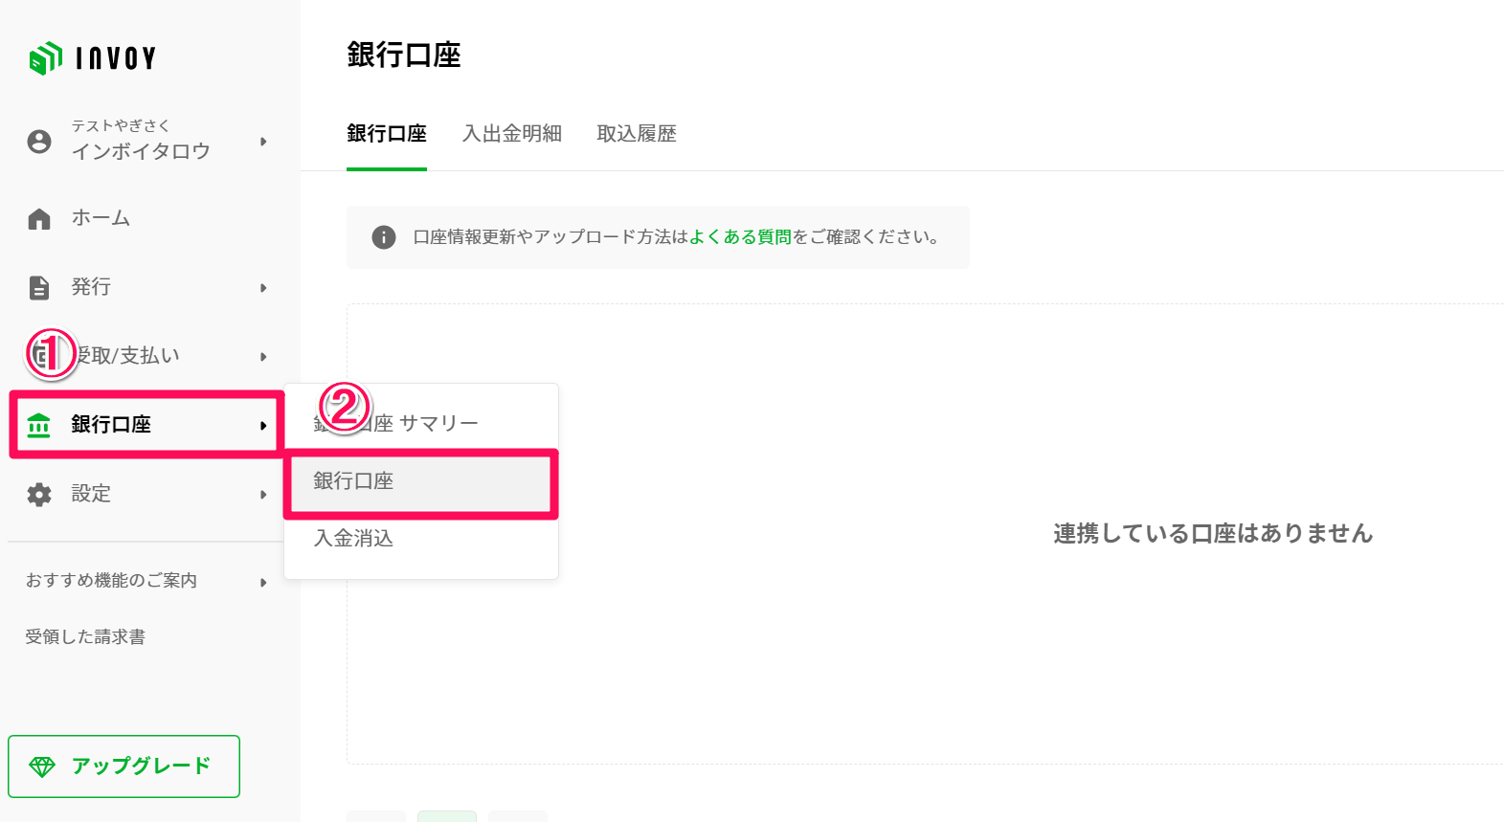Expand the 受取/支払い submenu arrow

click(263, 357)
